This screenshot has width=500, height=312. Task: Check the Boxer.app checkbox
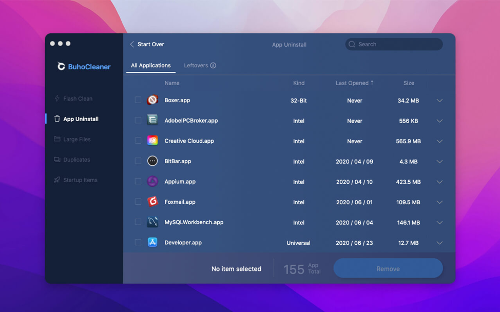tap(138, 100)
